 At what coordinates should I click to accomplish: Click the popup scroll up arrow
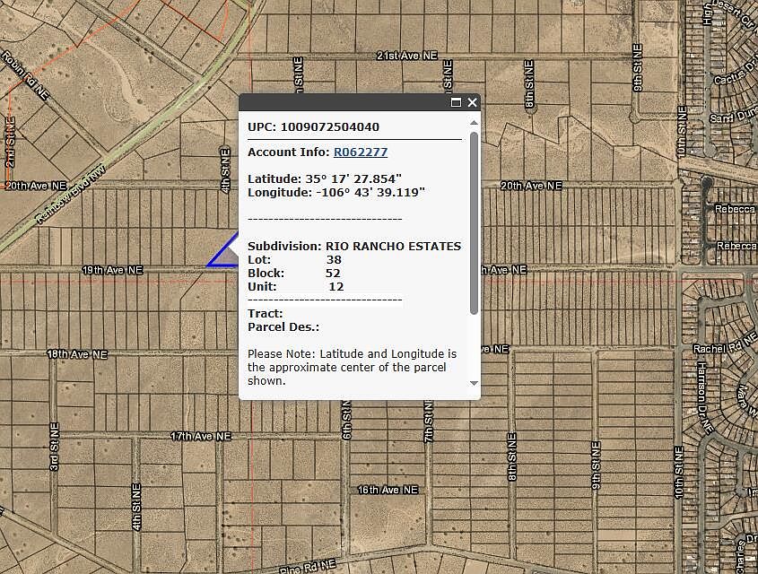point(475,123)
